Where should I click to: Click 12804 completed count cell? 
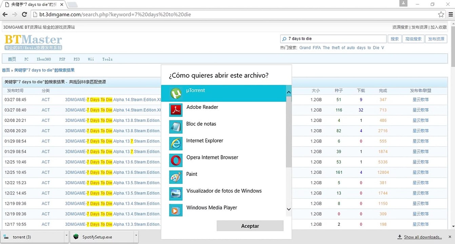383,172
